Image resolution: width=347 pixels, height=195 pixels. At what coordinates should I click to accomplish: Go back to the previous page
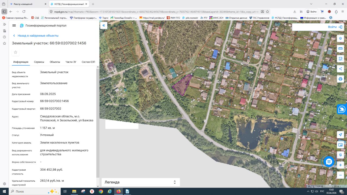point(11,12)
